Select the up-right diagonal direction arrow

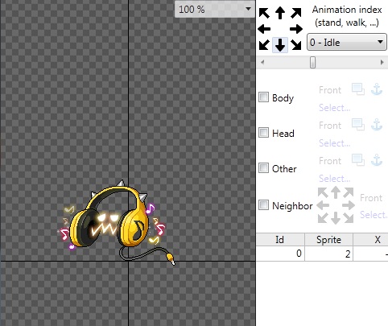click(296, 13)
